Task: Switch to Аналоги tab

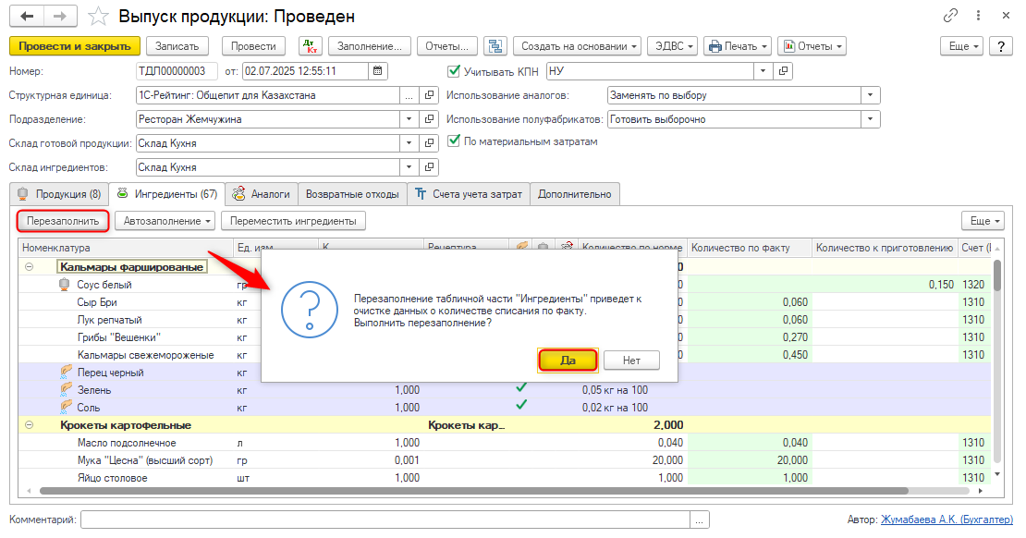Action: tap(262, 194)
